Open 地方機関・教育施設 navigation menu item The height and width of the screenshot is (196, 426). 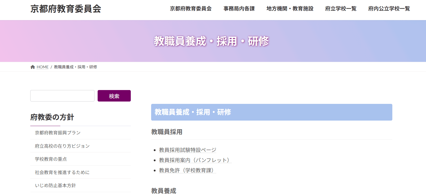(290, 9)
